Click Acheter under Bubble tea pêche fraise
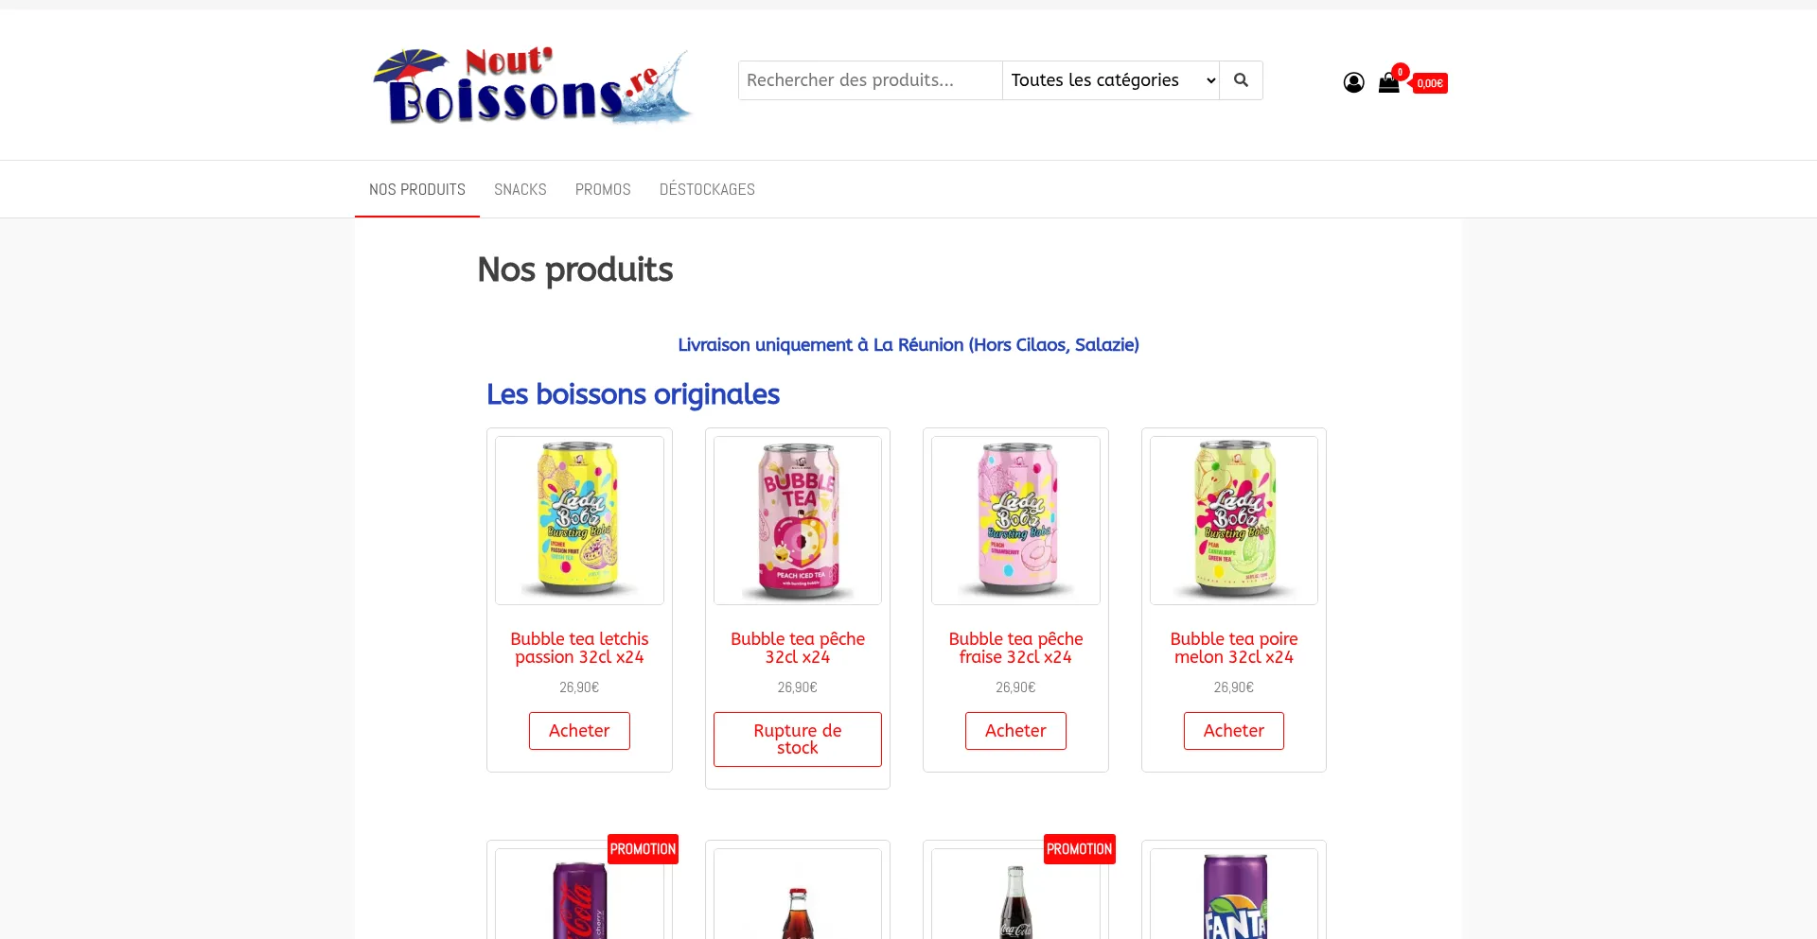 click(x=1015, y=731)
